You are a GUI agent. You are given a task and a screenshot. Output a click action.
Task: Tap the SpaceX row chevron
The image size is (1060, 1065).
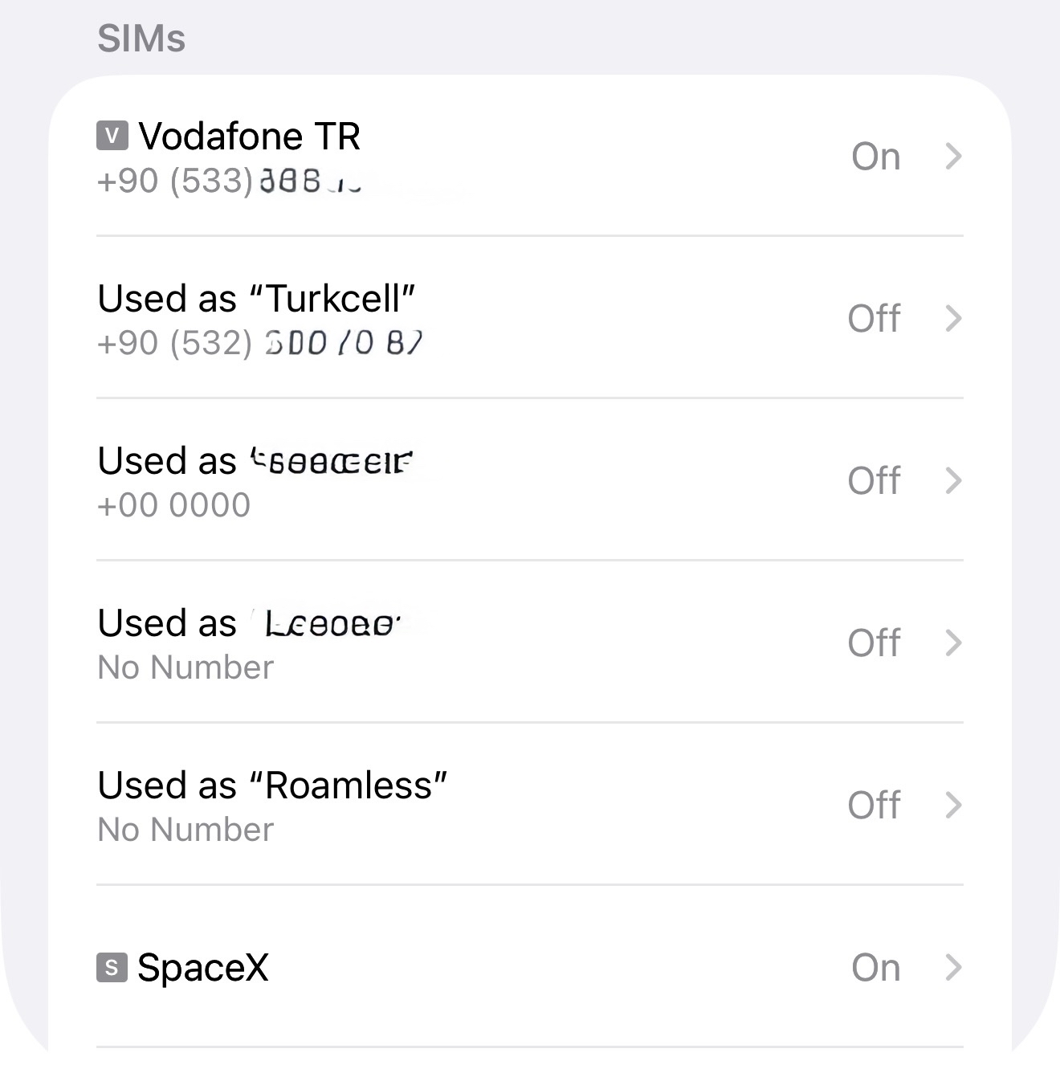(x=953, y=968)
